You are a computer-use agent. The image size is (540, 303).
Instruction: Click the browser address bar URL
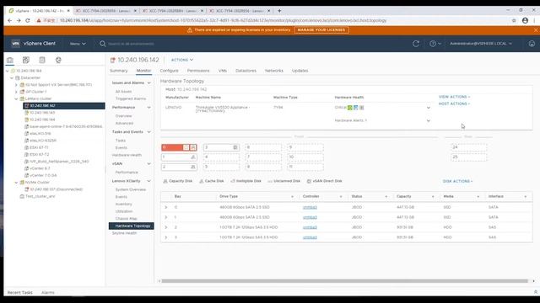(223, 20)
